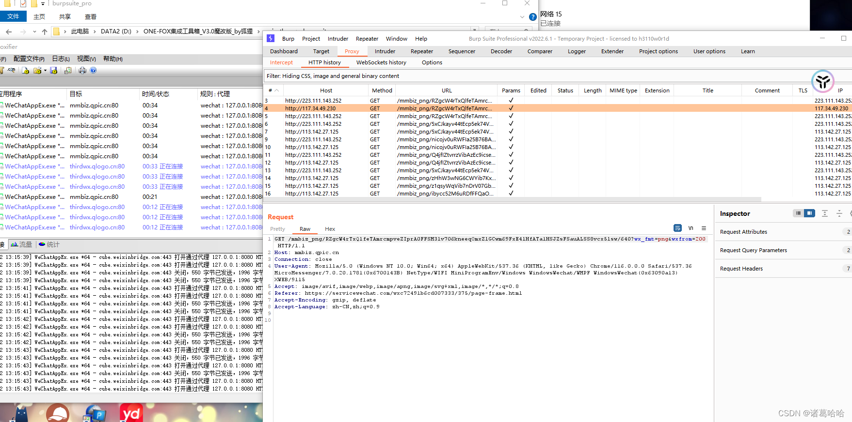Click the Proxifier checklist clipboard icon
The width and height of the screenshot is (852, 422).
[x=68, y=71]
